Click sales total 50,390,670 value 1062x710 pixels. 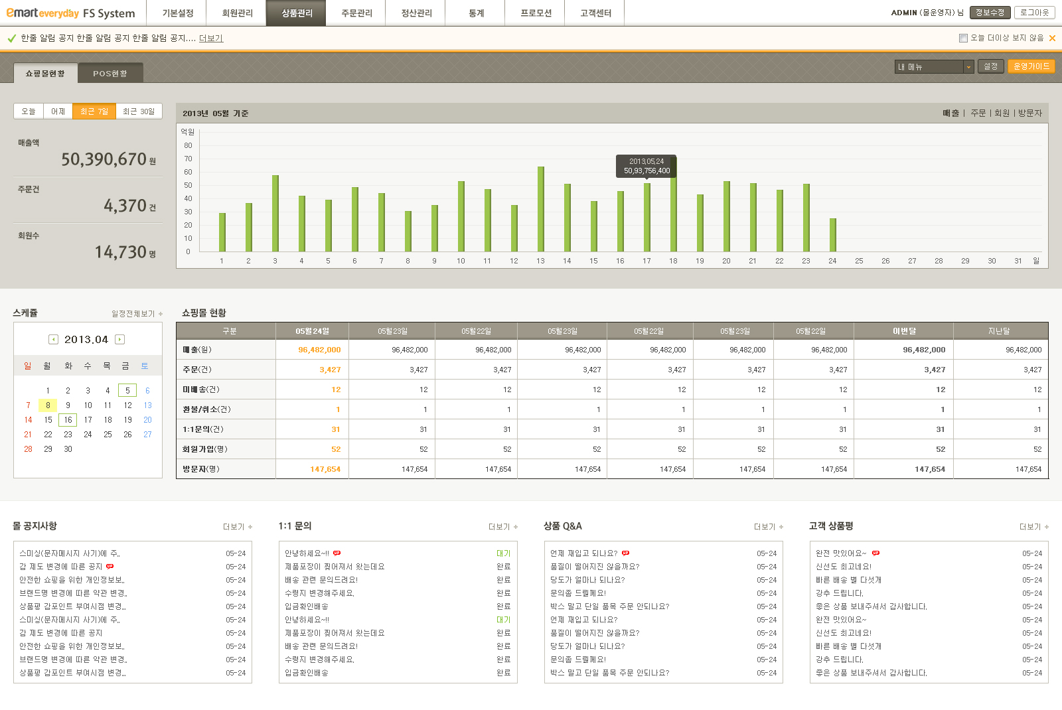pos(104,159)
